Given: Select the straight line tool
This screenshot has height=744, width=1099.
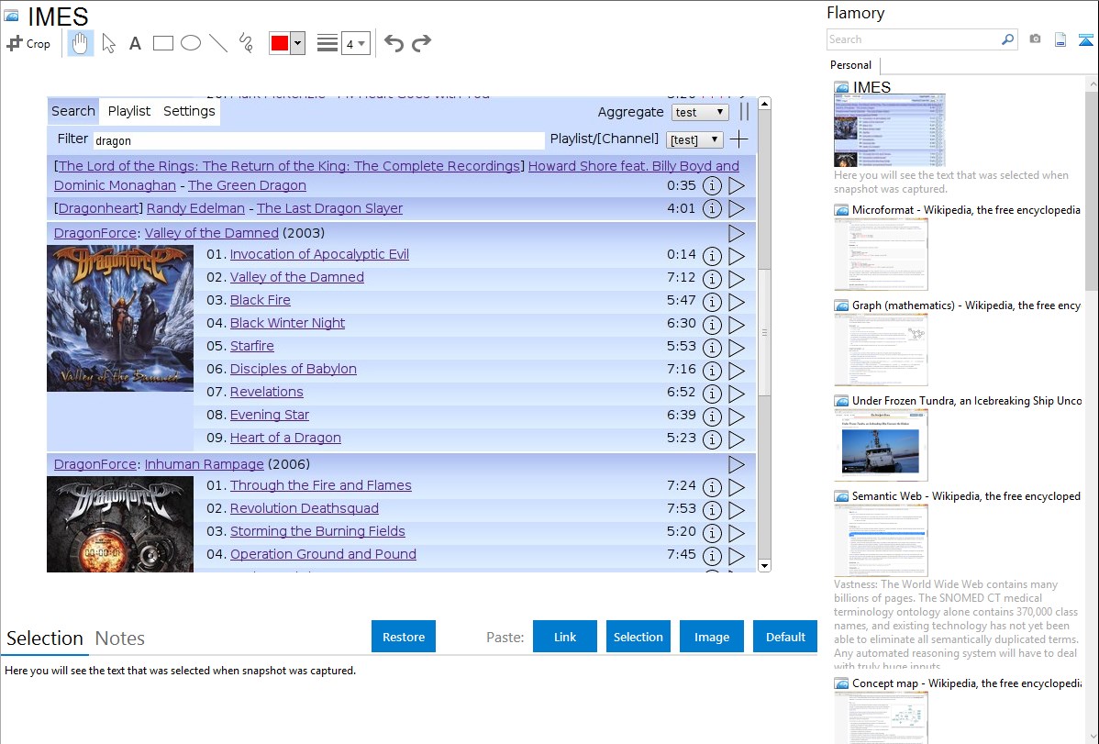Looking at the screenshot, I should click(218, 43).
